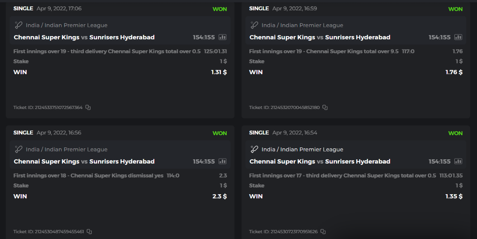Copy ticket ID of the 16:54 bet
Image resolution: width=477 pixels, height=239 pixels.
[323, 231]
